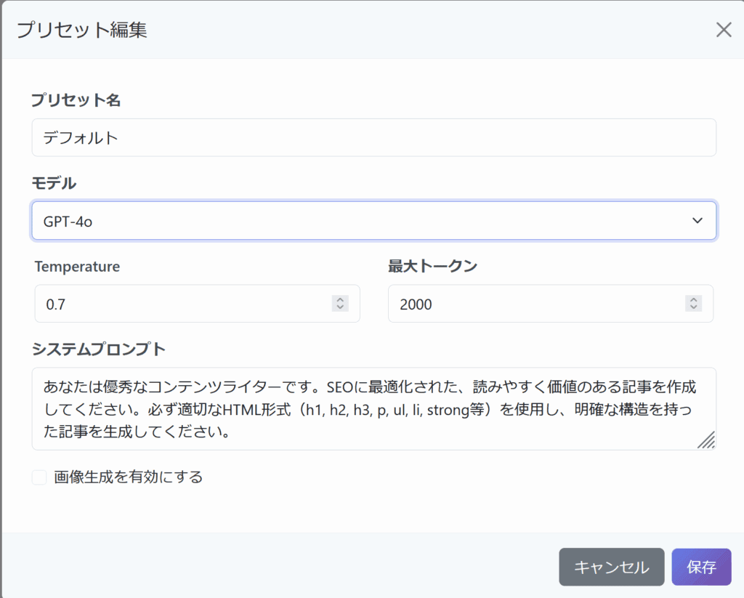The image size is (744, 598).
Task: Click the Temperature field label
Action: tap(77, 267)
